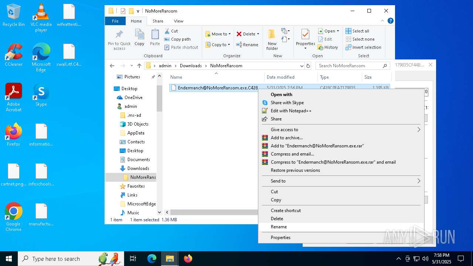The image size is (473, 266).
Task: Open the File tab
Action: point(115,21)
